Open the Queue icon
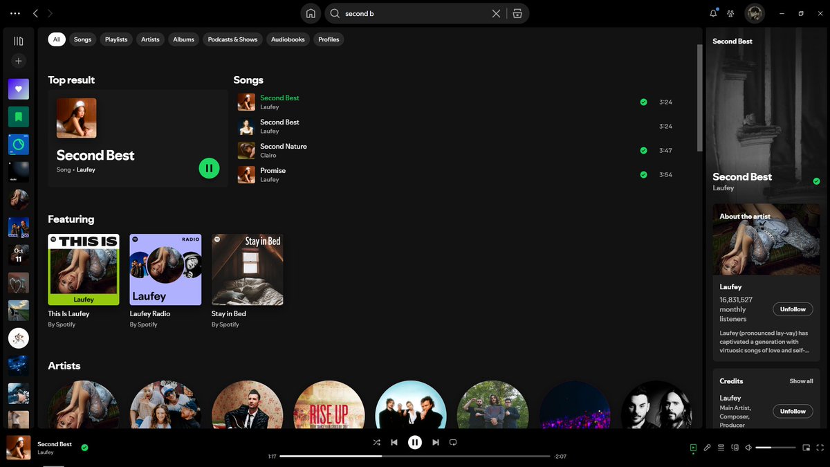 pyautogui.click(x=721, y=448)
